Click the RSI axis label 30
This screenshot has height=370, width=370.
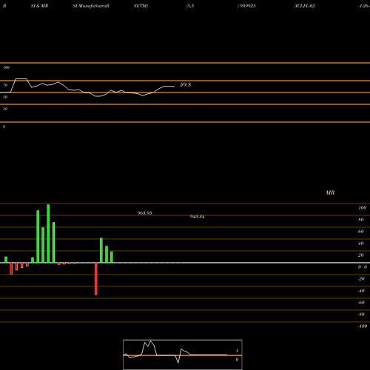click(5, 109)
